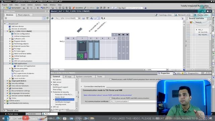215x121 pixels.
Task: Open Devices & networks in project tree
Action: pyautogui.click(x=19, y=29)
